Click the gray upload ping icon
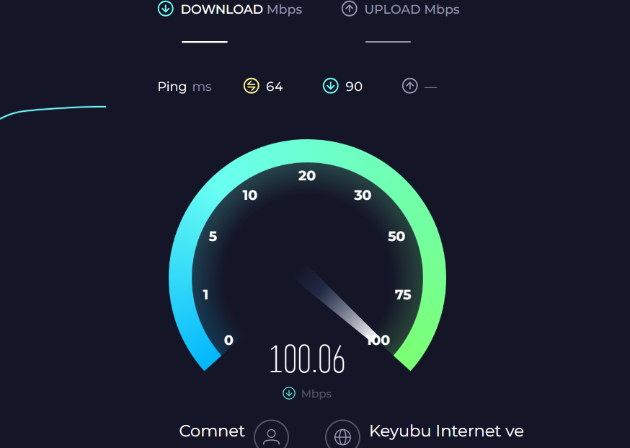Screen dimensions: 630x448 (410, 86)
